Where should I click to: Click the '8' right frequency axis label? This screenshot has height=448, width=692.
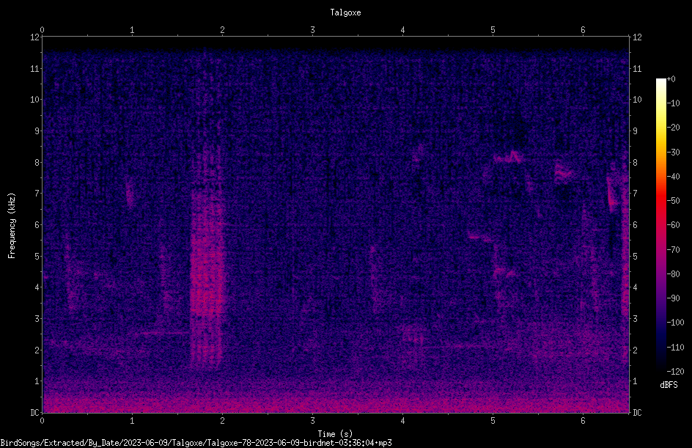click(636, 163)
